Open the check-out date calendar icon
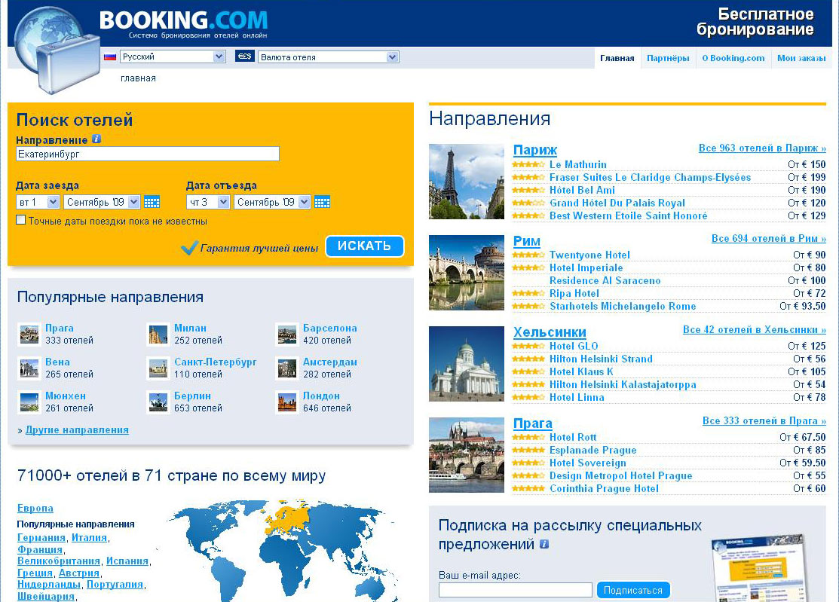The height and width of the screenshot is (602, 839). [322, 202]
